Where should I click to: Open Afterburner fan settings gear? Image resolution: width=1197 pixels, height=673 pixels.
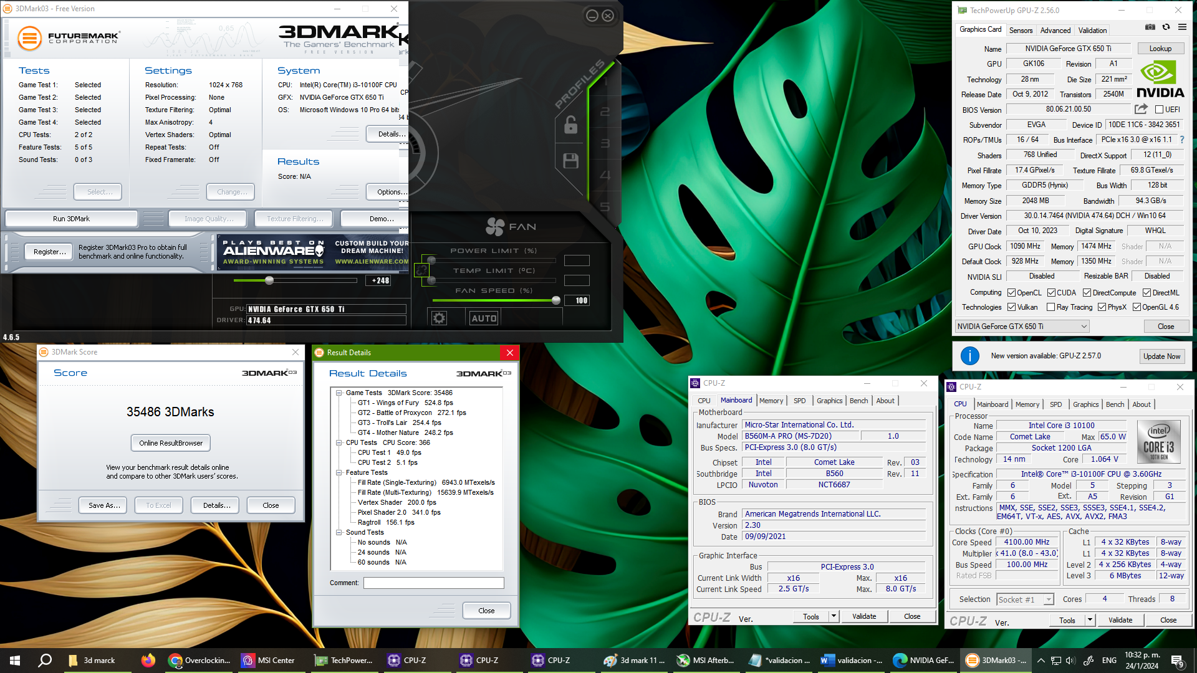click(439, 318)
